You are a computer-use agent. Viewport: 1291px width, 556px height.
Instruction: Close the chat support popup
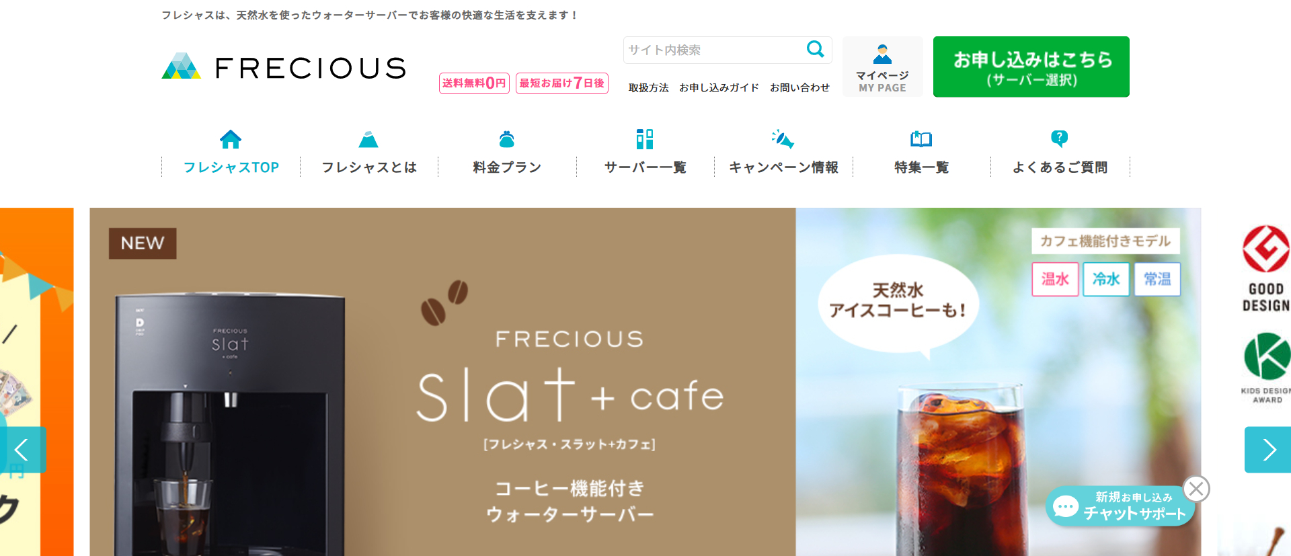(1196, 489)
